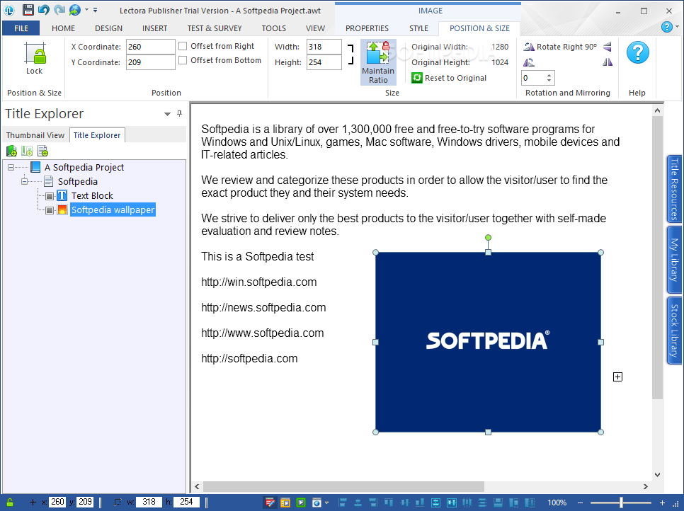Click the Edit mode icon in status bar
Image resolution: width=684 pixels, height=511 pixels.
[x=270, y=503]
